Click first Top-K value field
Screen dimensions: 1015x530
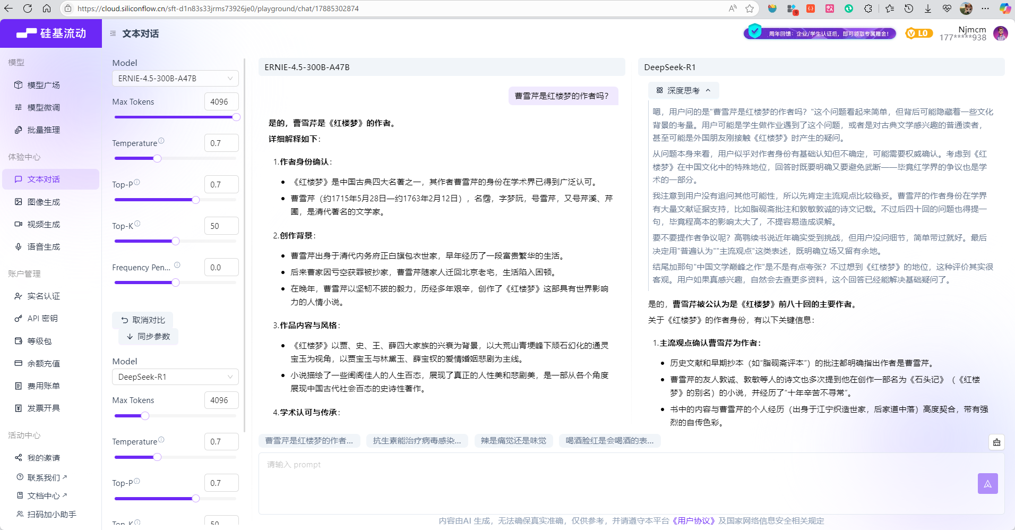point(221,226)
